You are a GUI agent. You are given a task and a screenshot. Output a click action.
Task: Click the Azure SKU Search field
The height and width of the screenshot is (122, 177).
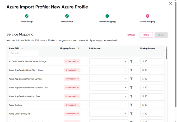[24, 53]
